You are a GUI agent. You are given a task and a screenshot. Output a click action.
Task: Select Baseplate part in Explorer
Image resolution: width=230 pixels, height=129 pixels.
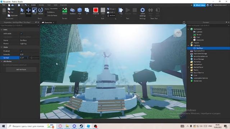(200, 40)
